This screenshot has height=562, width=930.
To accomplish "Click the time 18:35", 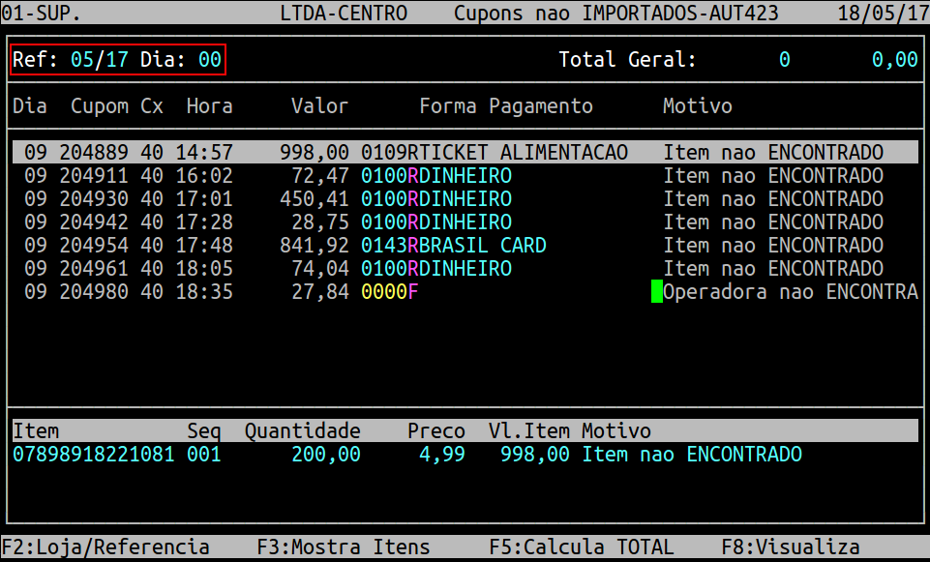I will (x=204, y=292).
